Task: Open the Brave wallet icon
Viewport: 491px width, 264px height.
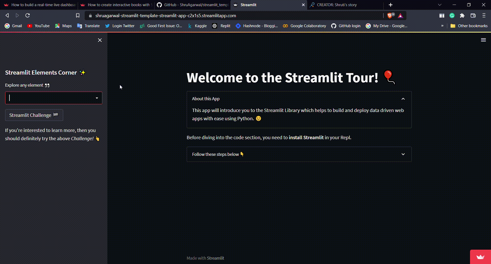Action: coord(473,16)
